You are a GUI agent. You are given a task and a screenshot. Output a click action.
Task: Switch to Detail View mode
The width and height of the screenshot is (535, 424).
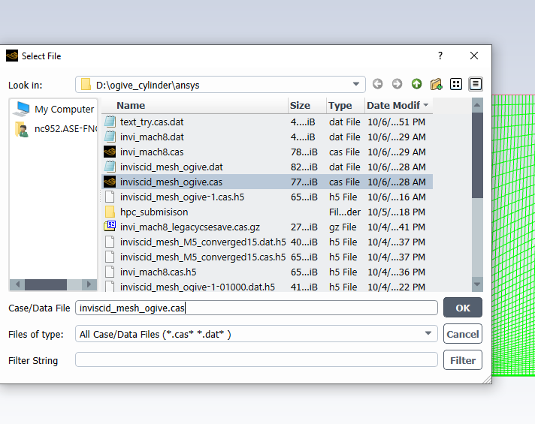click(476, 84)
